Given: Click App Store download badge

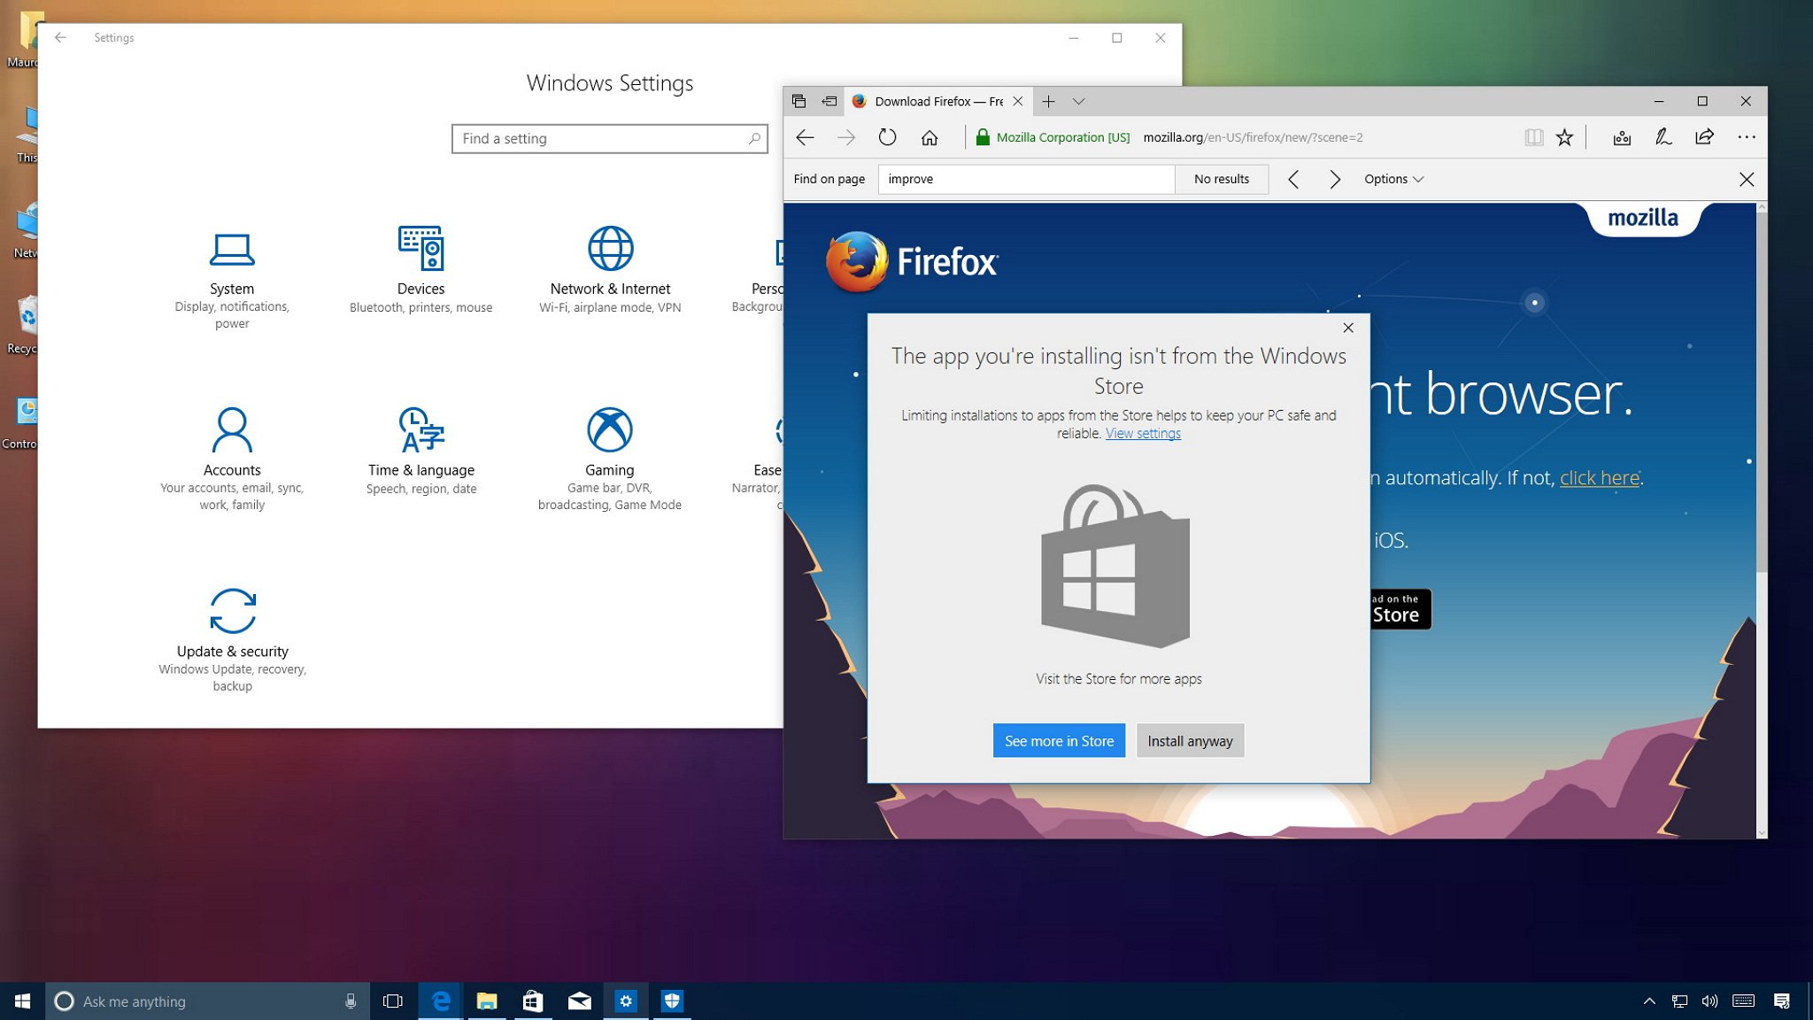Looking at the screenshot, I should [x=1400, y=609].
